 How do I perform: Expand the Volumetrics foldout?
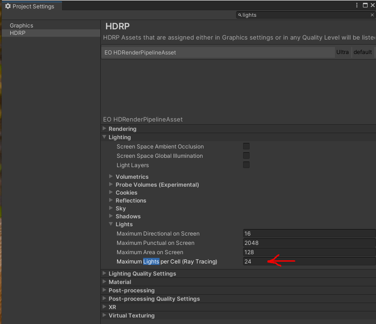pyautogui.click(x=111, y=177)
